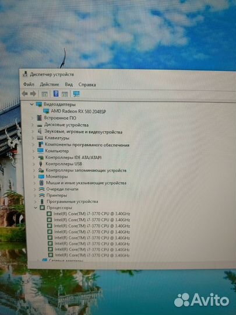
Task: Click the Очереди печати printer icon
Action: 42,189
